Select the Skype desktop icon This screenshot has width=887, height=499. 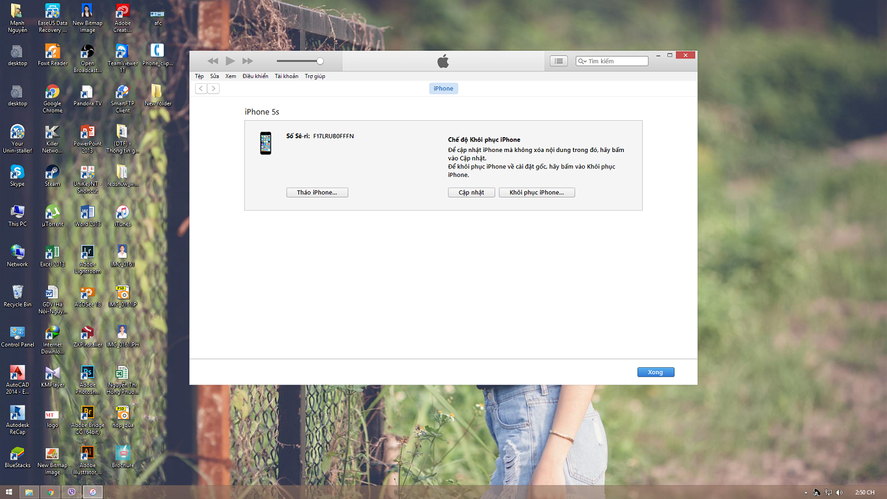pyautogui.click(x=18, y=175)
